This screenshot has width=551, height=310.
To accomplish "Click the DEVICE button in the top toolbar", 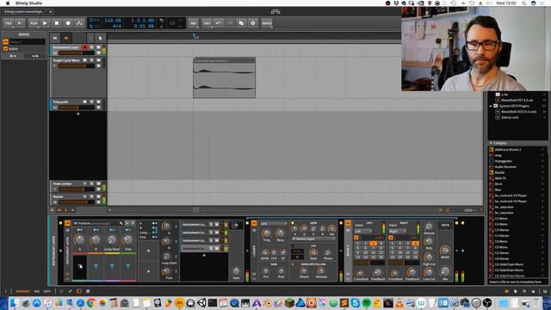I will 267,23.
